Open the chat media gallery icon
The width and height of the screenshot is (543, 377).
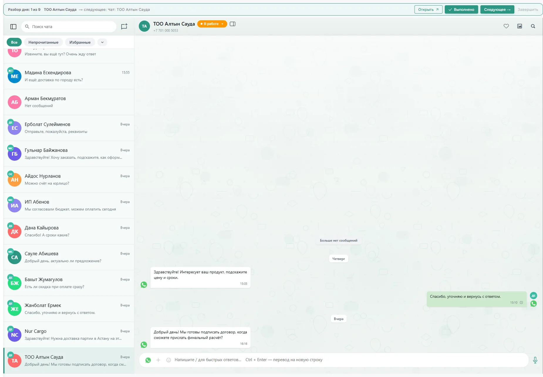tap(520, 26)
